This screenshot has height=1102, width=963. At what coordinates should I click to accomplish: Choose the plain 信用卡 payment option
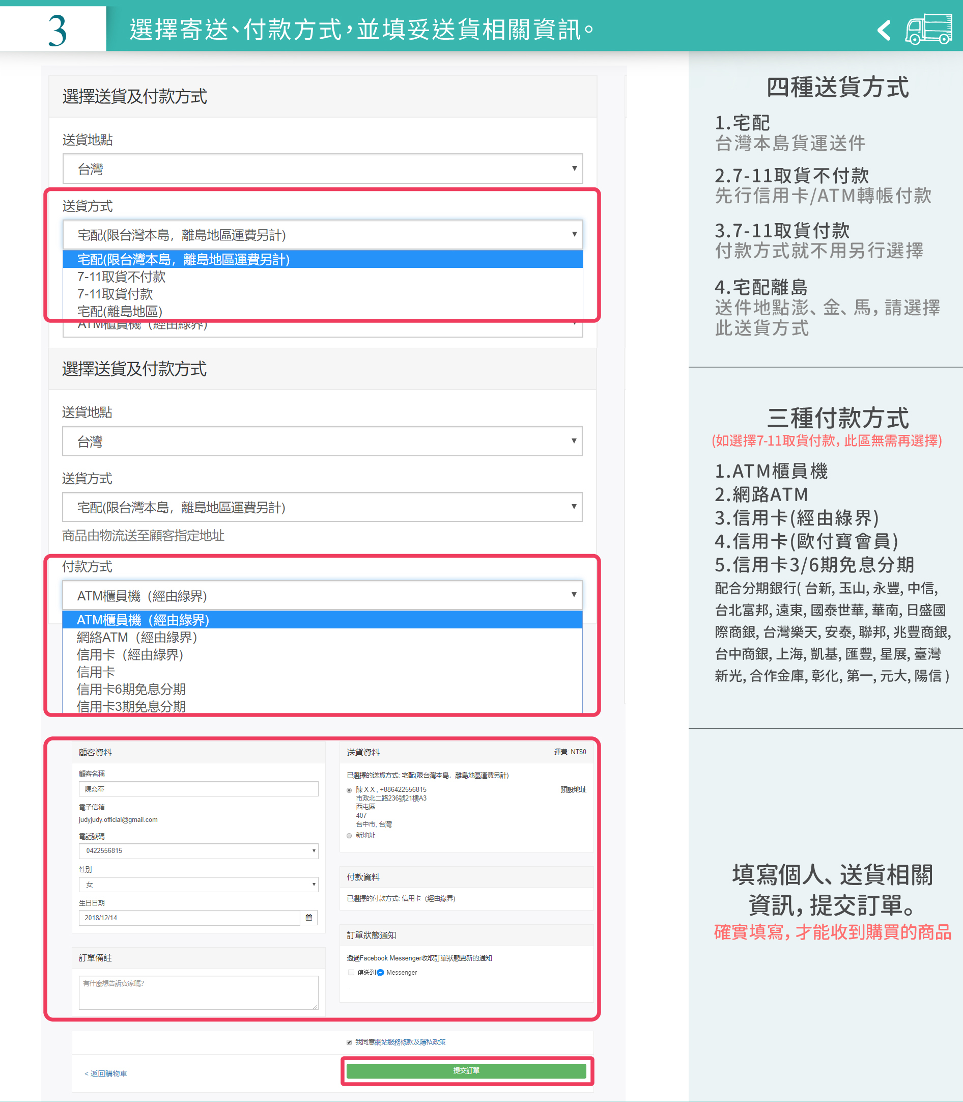322,671
